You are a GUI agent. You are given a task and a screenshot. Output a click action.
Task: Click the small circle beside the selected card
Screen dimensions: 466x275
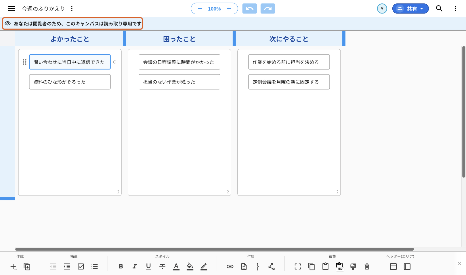coord(115,62)
